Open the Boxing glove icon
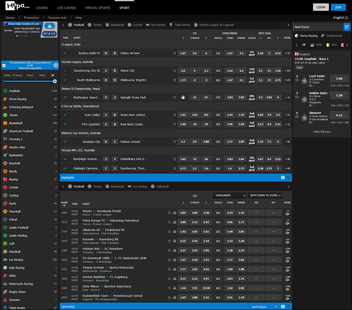This screenshot has height=310, width=352. [x=5, y=179]
